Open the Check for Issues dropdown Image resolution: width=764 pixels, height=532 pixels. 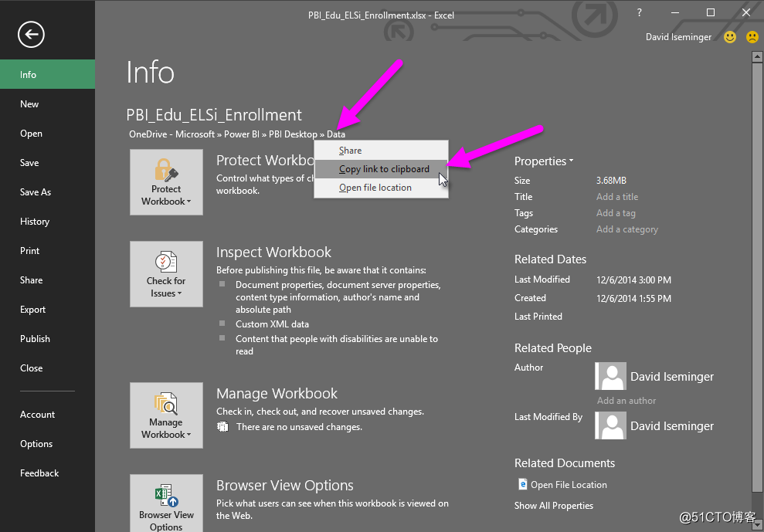click(x=166, y=274)
